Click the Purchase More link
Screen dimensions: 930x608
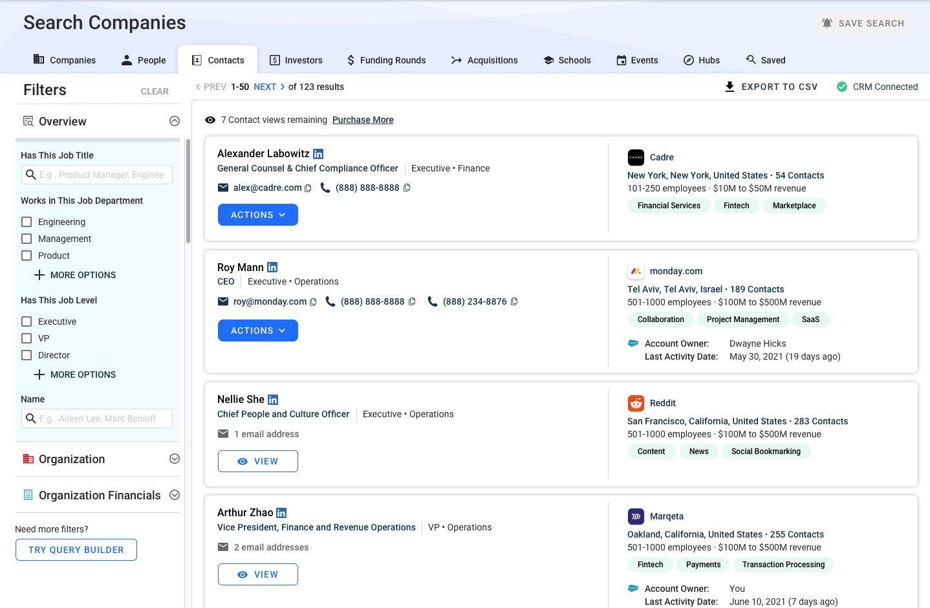[x=363, y=120]
